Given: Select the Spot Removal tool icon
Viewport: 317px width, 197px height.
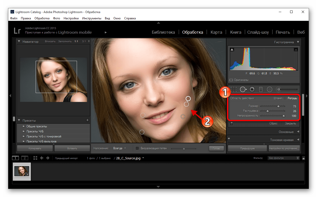Looking at the screenshot, I should tap(243, 89).
